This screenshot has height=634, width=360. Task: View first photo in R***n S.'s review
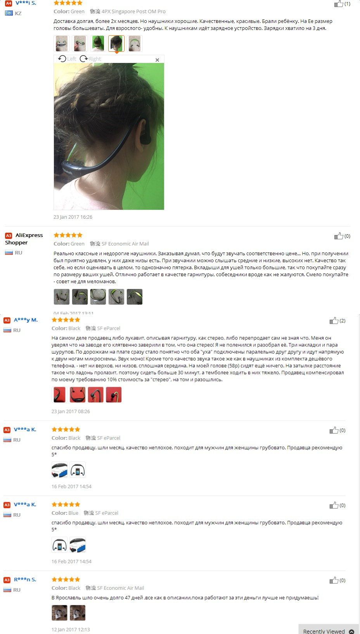(x=59, y=613)
